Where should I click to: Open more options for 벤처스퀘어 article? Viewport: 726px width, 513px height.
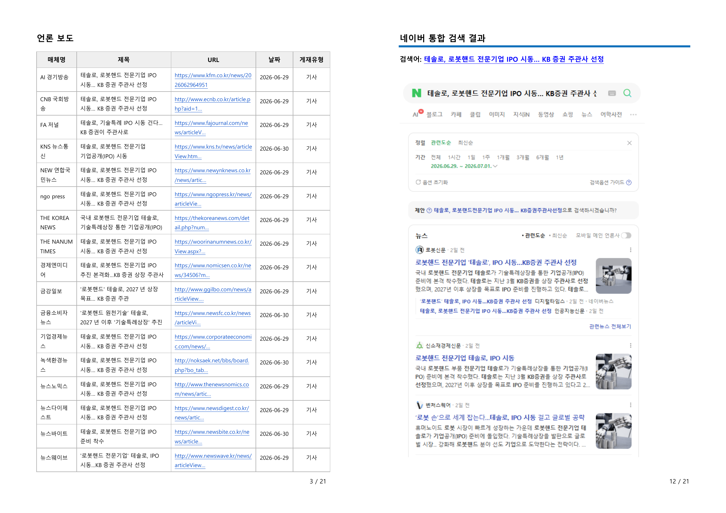(631, 405)
